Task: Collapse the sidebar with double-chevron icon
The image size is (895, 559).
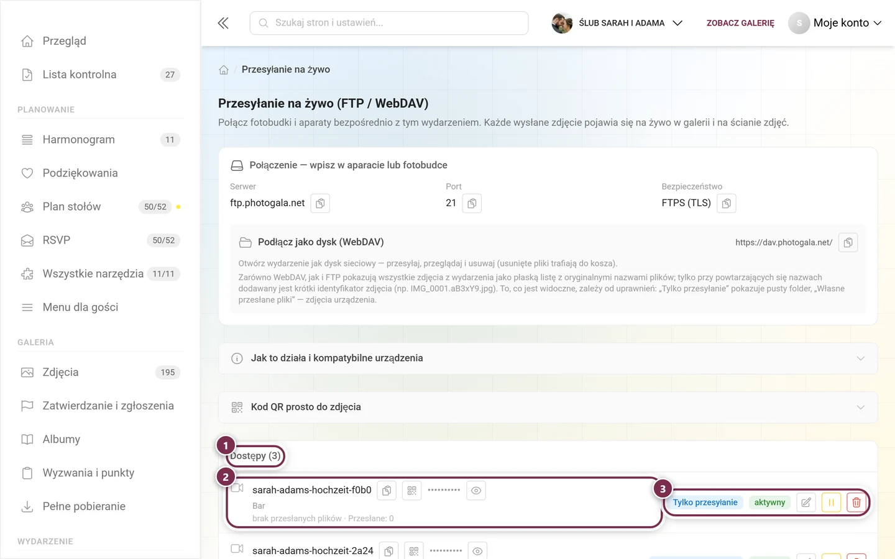Action: tap(223, 23)
